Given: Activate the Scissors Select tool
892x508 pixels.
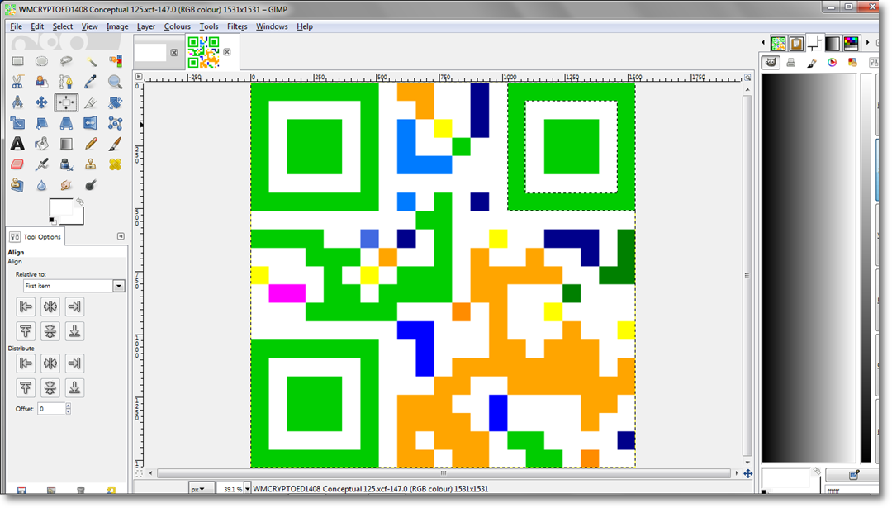Looking at the screenshot, I should click(17, 82).
